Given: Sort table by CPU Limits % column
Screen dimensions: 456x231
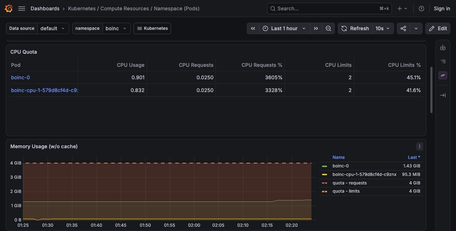Looking at the screenshot, I should 404,65.
